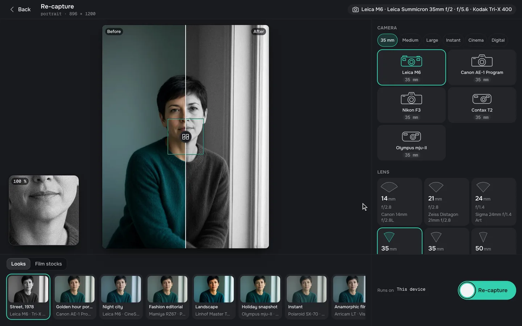
Task: Apply the Landscape look
Action: (x=214, y=297)
